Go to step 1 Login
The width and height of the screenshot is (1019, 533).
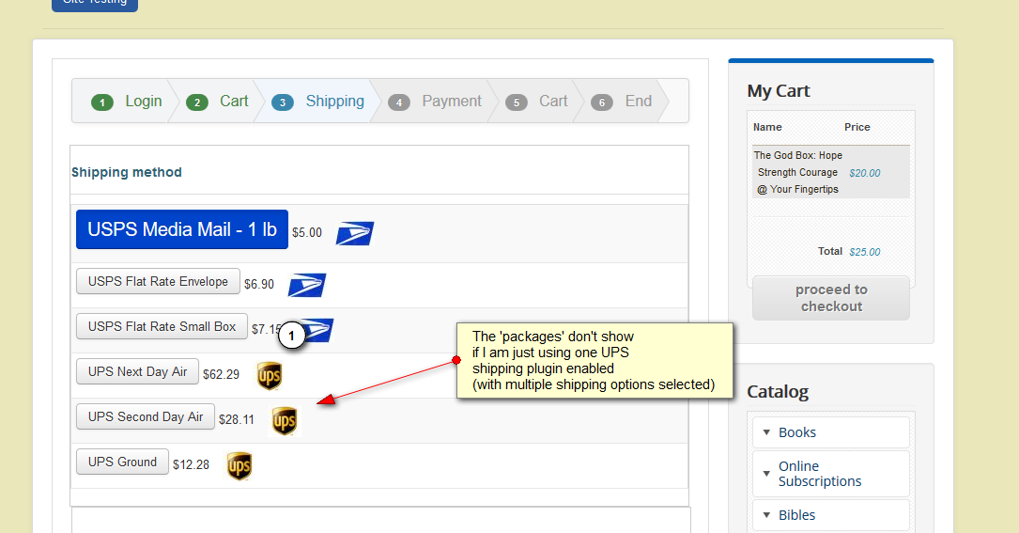click(127, 102)
